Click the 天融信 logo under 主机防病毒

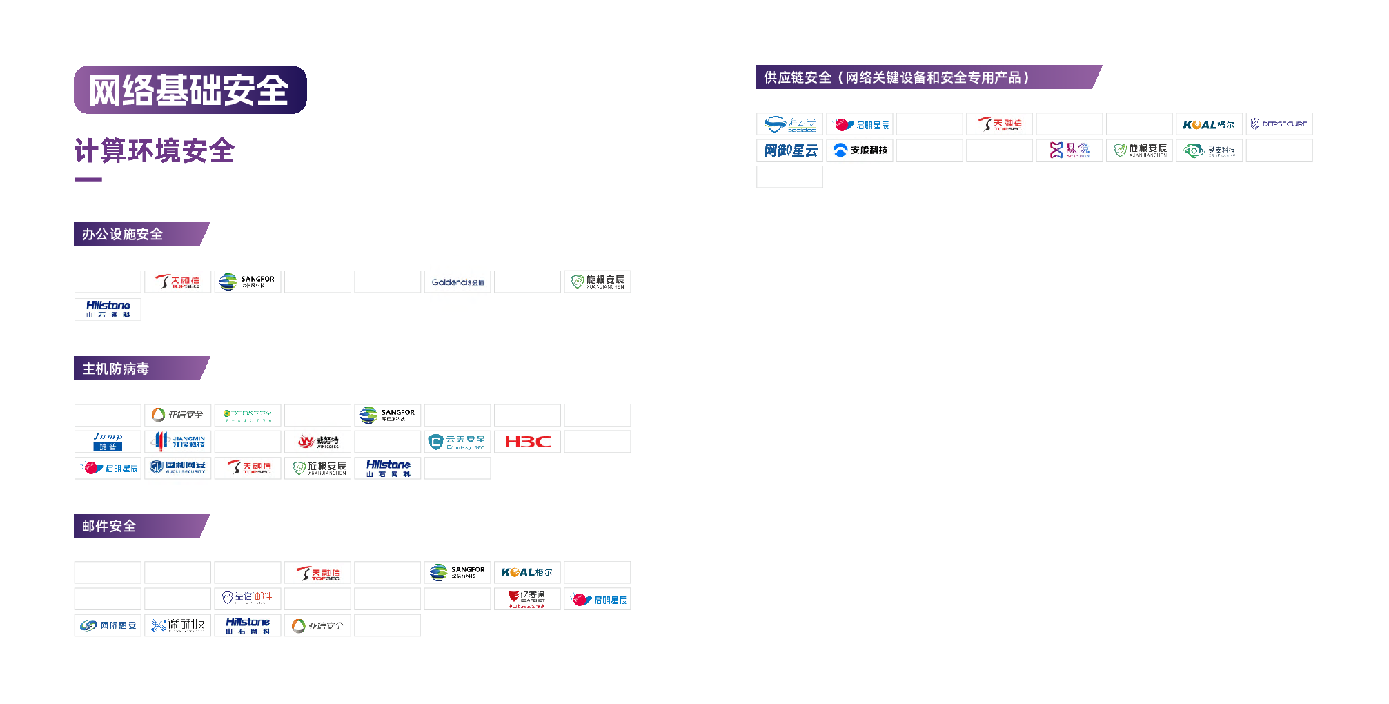pos(248,468)
